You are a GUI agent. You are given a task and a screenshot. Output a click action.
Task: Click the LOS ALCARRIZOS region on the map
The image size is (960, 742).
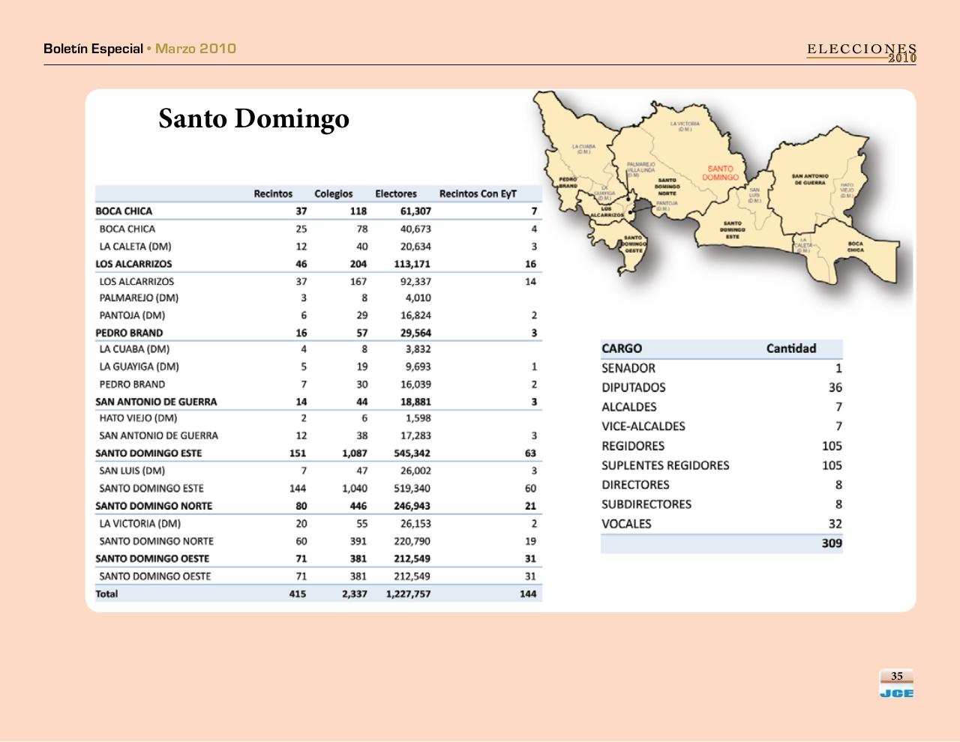[x=607, y=211]
